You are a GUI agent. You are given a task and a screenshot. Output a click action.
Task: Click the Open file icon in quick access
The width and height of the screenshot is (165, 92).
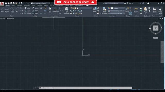(x=9, y=3)
